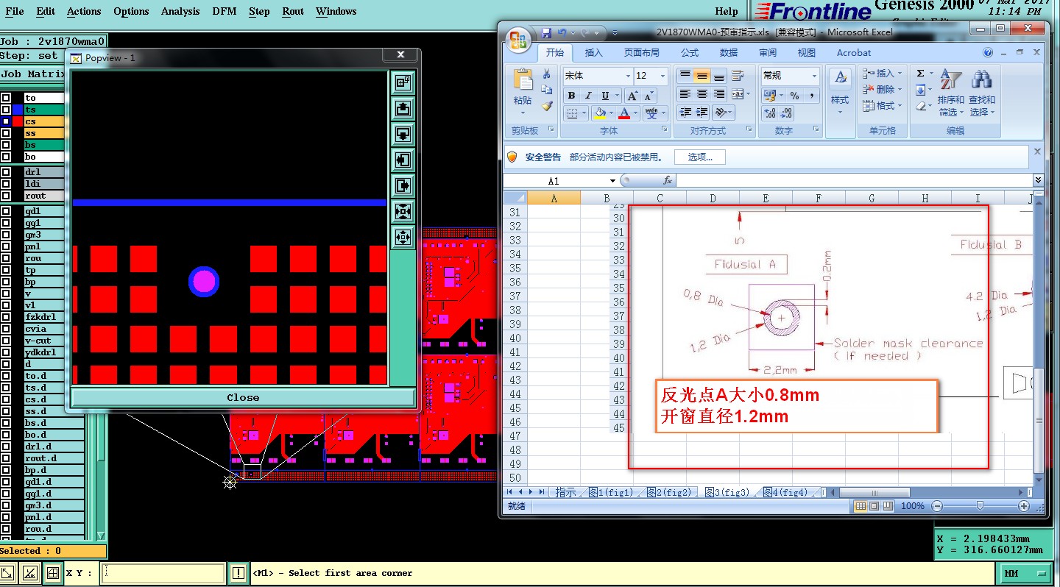This screenshot has height=587, width=1060.
Task: Toggle the 'ts' layer checkbox
Action: pos(6,110)
